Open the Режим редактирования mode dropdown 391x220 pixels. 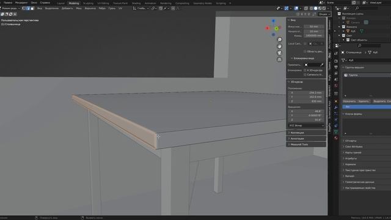10,8
